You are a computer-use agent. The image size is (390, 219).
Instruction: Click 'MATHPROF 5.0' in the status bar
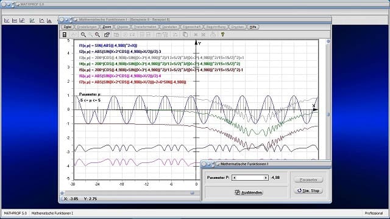(x=15, y=213)
